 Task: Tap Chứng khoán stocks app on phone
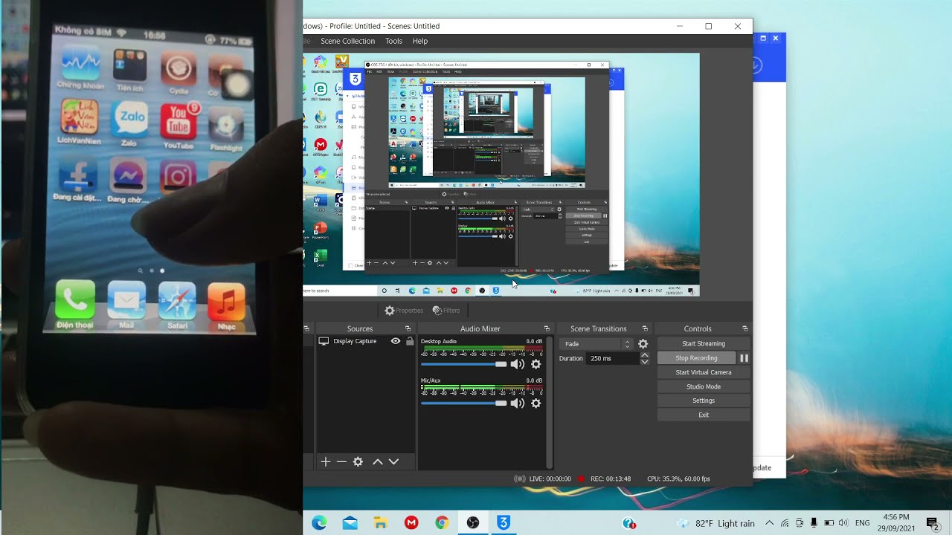[x=81, y=63]
